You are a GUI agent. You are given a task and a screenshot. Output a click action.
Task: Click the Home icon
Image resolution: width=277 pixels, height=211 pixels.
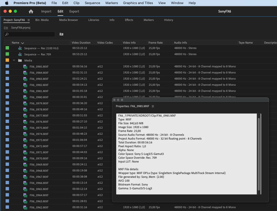coord(31,11)
